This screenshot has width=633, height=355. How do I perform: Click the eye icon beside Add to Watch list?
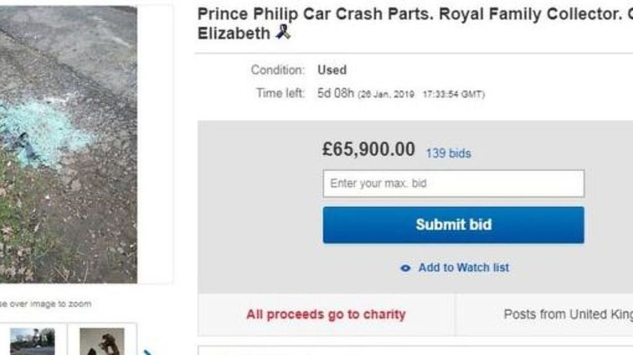click(x=405, y=268)
